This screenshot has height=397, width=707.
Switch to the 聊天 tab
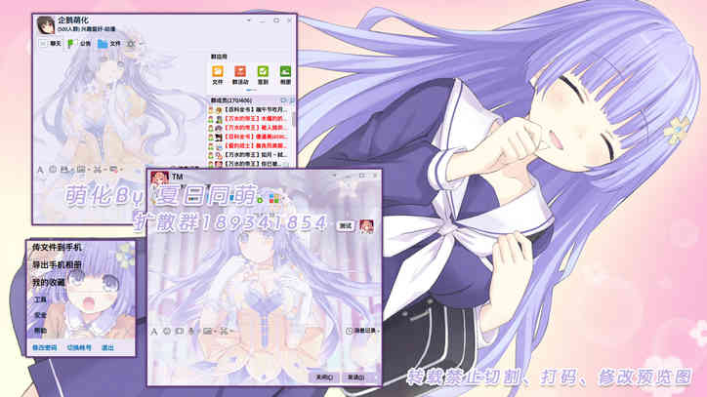51,44
